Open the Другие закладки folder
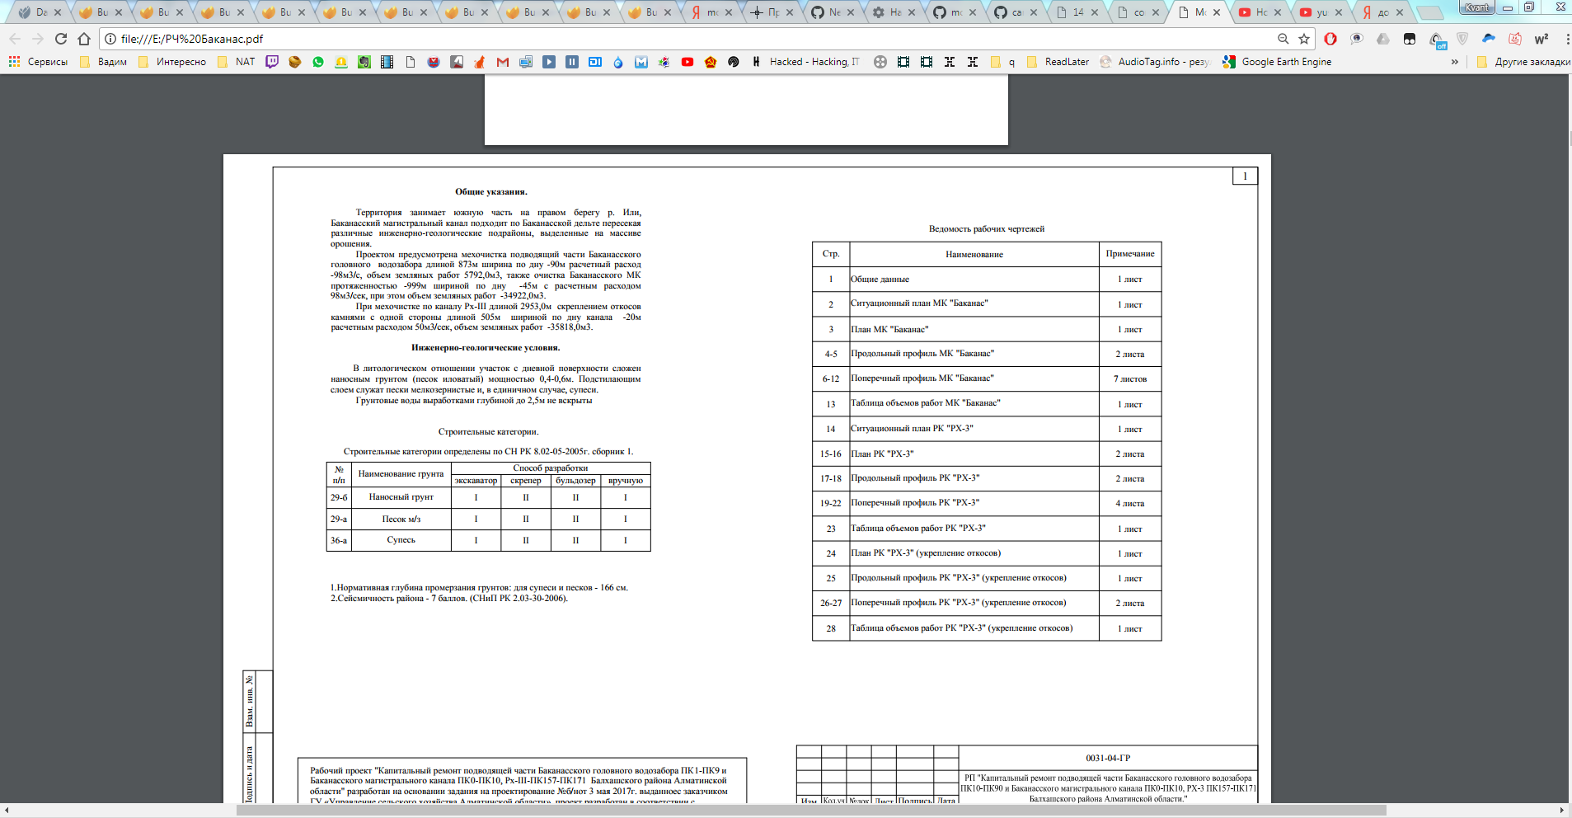 pyautogui.click(x=1524, y=62)
